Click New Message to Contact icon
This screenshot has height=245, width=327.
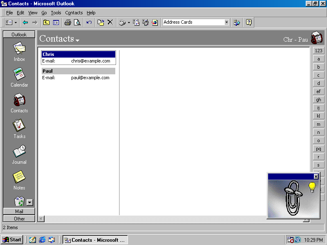point(136,22)
